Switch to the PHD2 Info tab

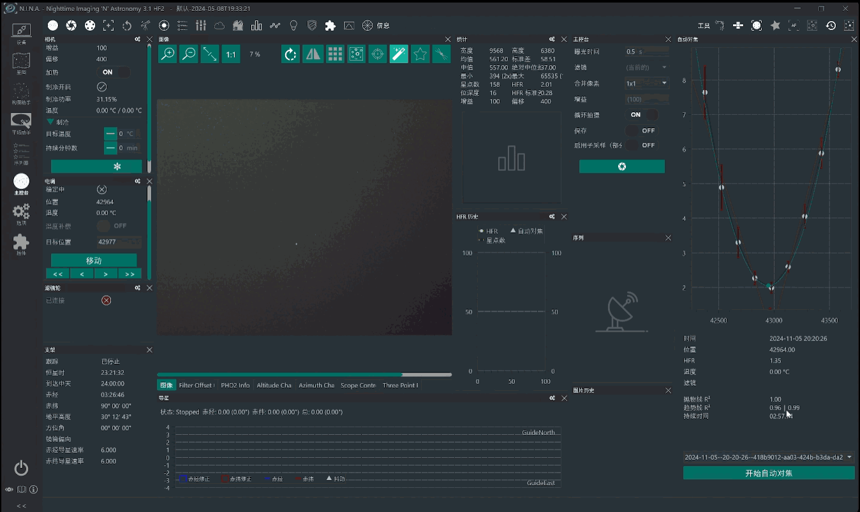click(235, 385)
